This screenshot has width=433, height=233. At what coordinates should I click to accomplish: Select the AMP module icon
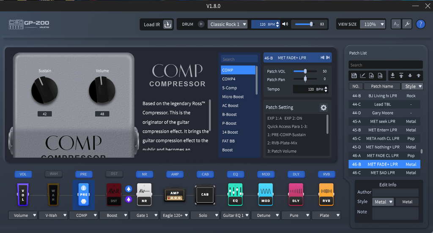[x=175, y=195]
